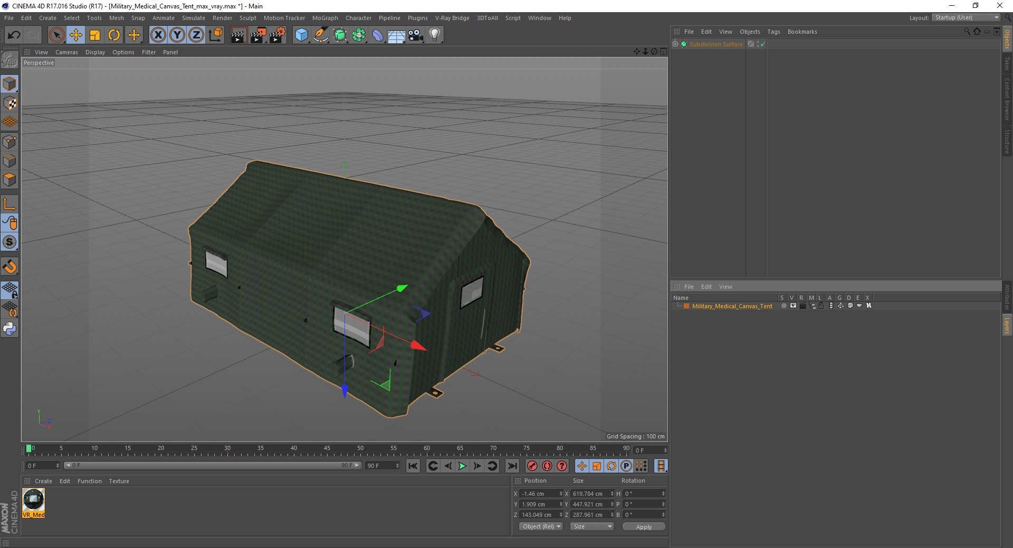The image size is (1013, 548).
Task: Enable Snap toggle in left toolbar
Action: 9,267
